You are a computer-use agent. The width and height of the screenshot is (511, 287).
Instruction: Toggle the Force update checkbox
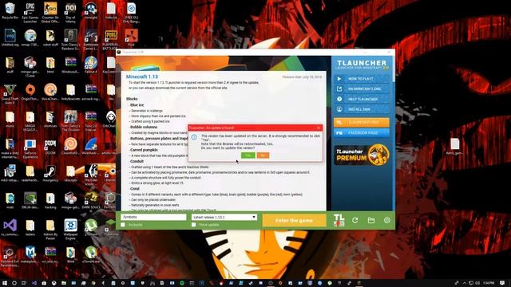click(193, 225)
